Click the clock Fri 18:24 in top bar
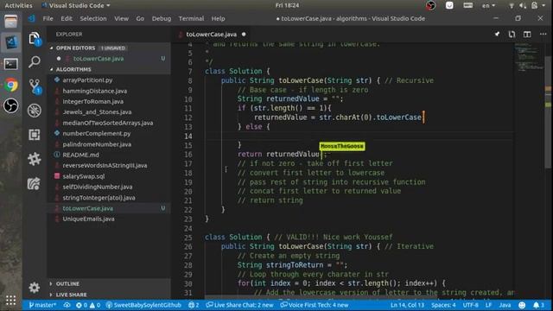The width and height of the screenshot is (553, 311). point(287,6)
